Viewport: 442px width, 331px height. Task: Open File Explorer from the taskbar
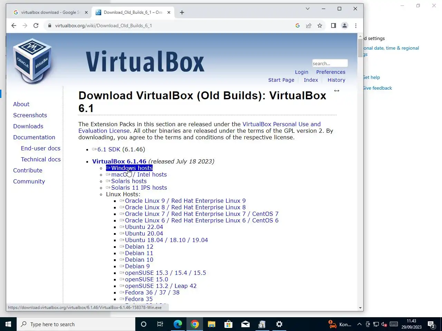pyautogui.click(x=212, y=324)
